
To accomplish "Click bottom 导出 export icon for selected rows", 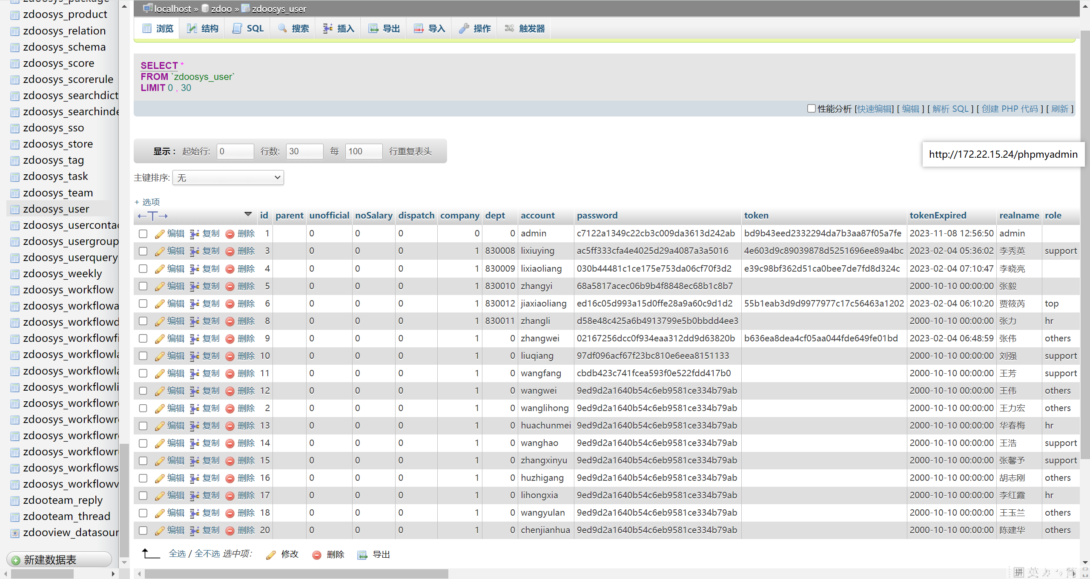I will click(362, 555).
